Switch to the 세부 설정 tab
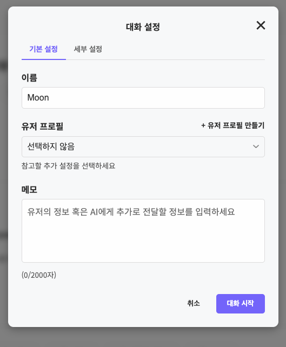This screenshot has width=286, height=347. pos(88,49)
